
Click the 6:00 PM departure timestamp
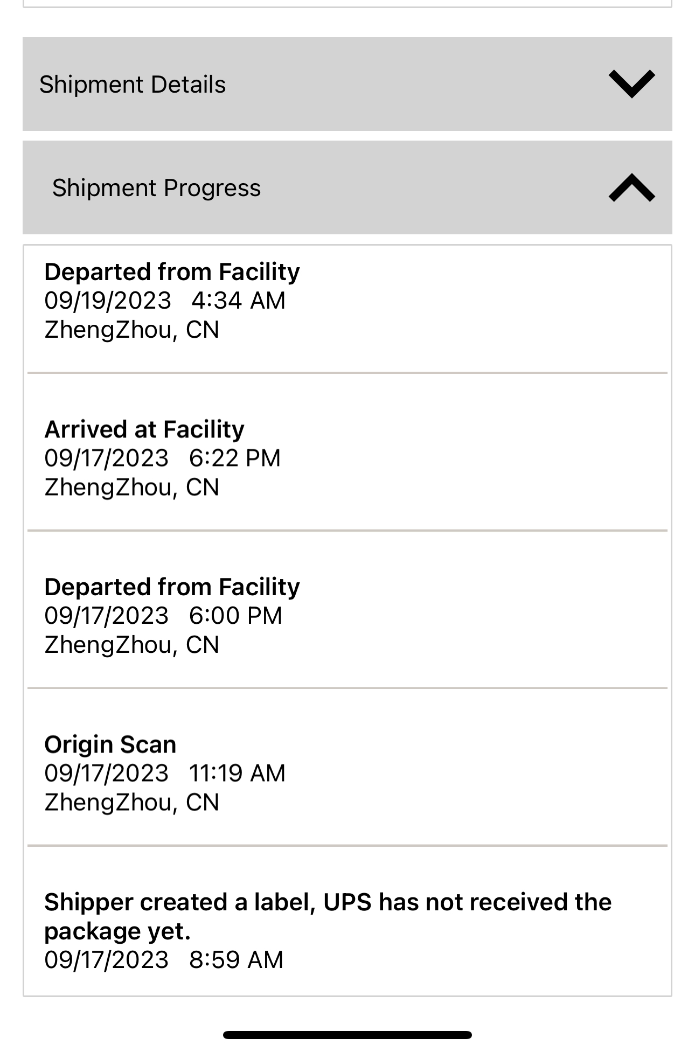(235, 616)
